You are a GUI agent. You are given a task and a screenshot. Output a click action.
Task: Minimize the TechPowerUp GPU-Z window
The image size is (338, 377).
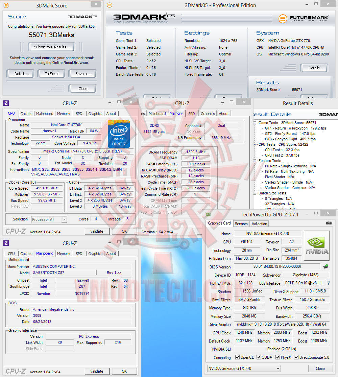[x=307, y=213]
